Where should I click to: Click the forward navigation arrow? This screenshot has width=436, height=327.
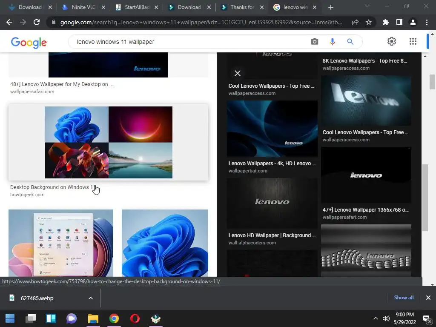23,22
